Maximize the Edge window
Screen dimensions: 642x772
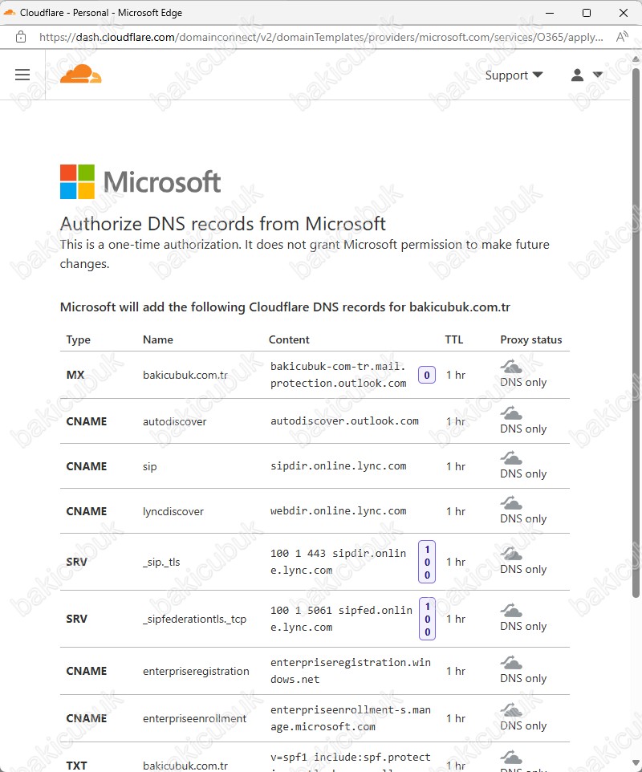tap(587, 13)
